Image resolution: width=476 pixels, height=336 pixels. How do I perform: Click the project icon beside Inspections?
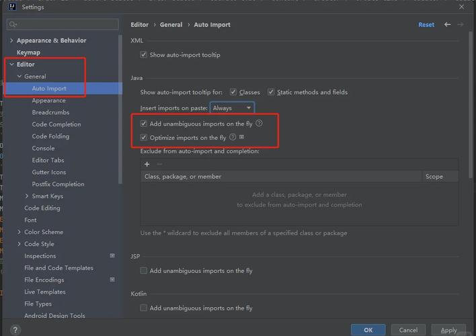coord(112,256)
